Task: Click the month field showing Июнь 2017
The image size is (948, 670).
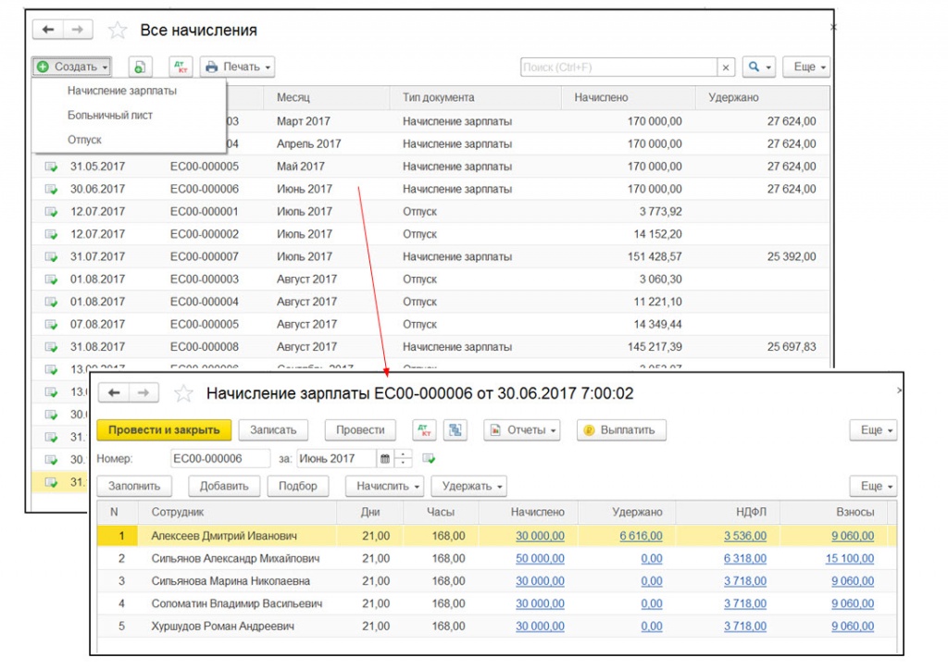Action: point(337,459)
